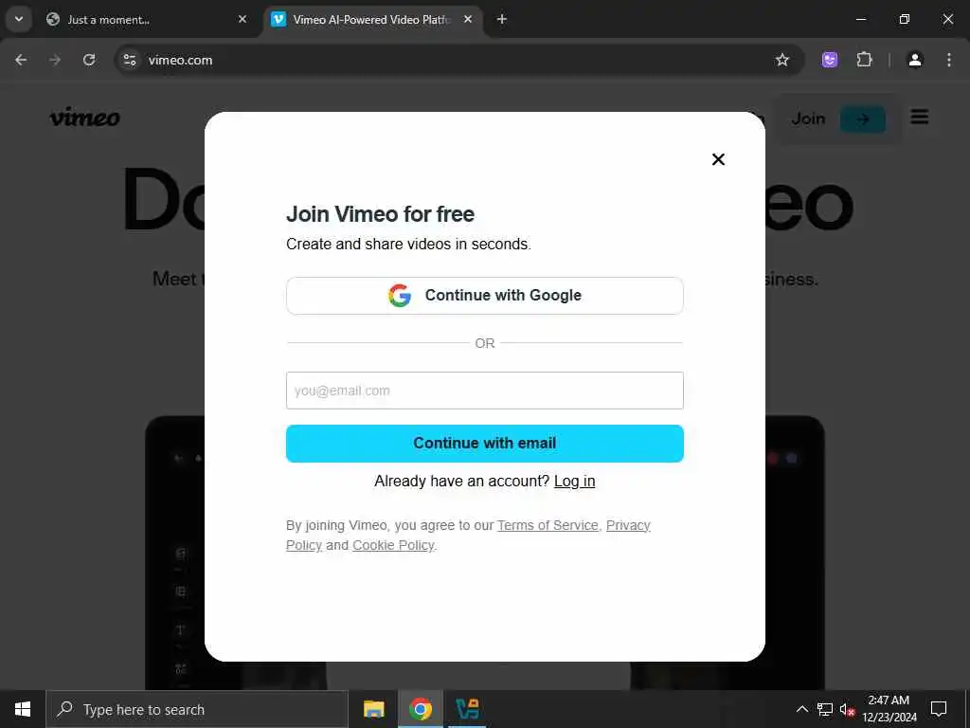Switch to the 'Just a moment...' tab
This screenshot has height=728, width=970.
[145, 20]
